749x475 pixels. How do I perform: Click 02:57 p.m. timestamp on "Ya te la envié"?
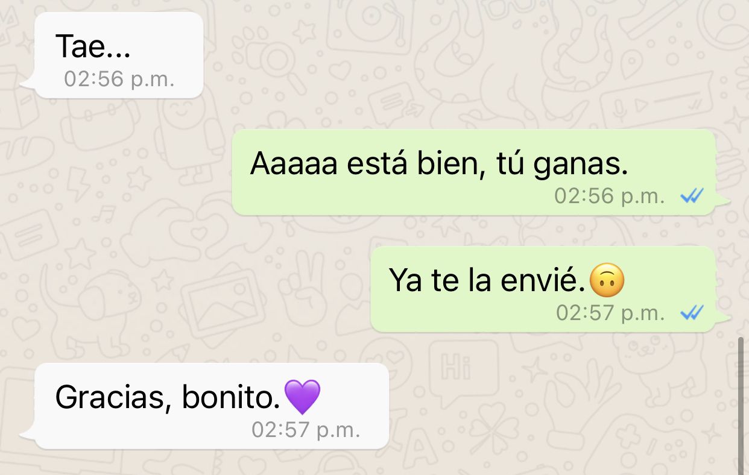pos(610,313)
